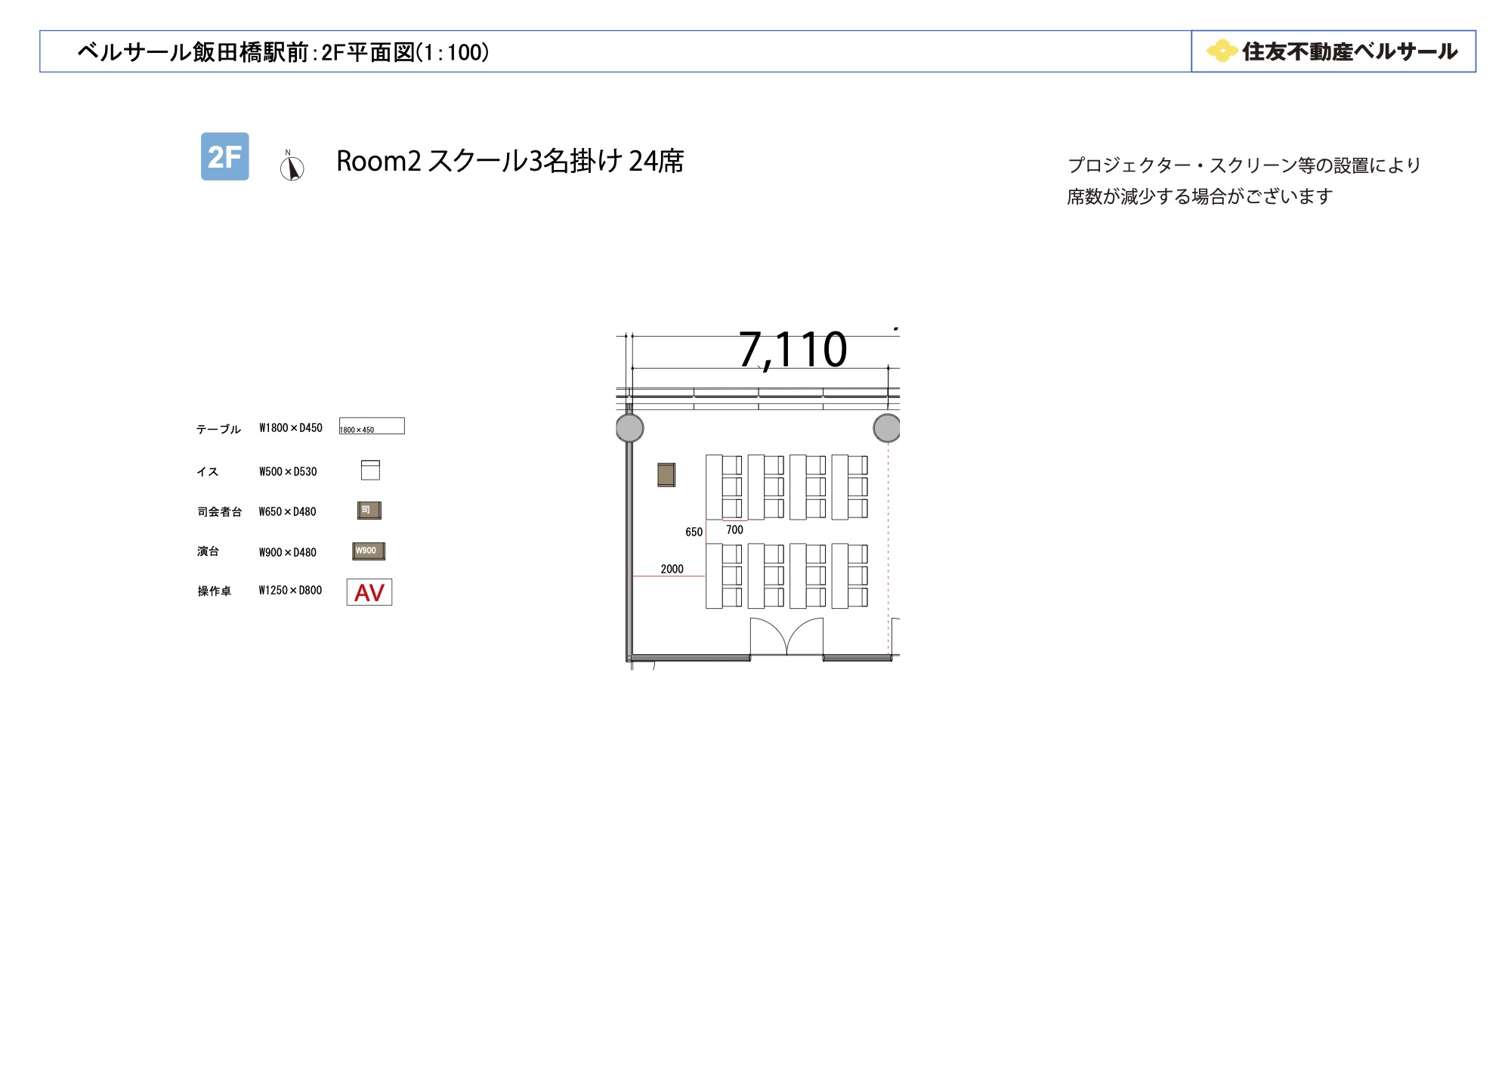Select the heading Room2 スクール3名掛け 24席

(x=510, y=161)
